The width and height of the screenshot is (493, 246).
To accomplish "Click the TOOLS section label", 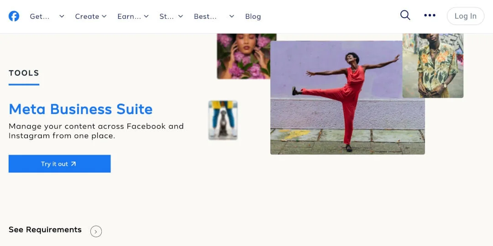I will click(x=24, y=73).
